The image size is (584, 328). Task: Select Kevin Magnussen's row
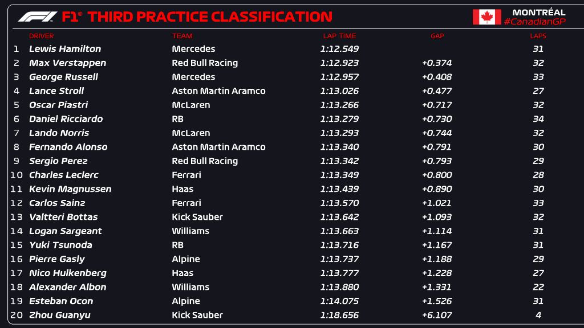click(x=70, y=189)
